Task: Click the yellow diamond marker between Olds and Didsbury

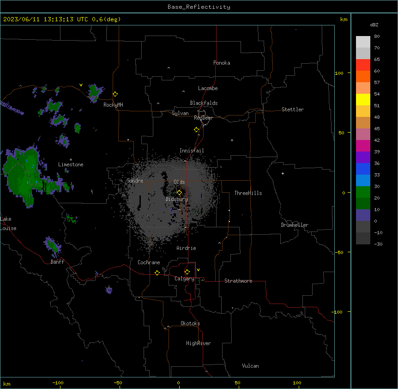Action: pyautogui.click(x=179, y=193)
